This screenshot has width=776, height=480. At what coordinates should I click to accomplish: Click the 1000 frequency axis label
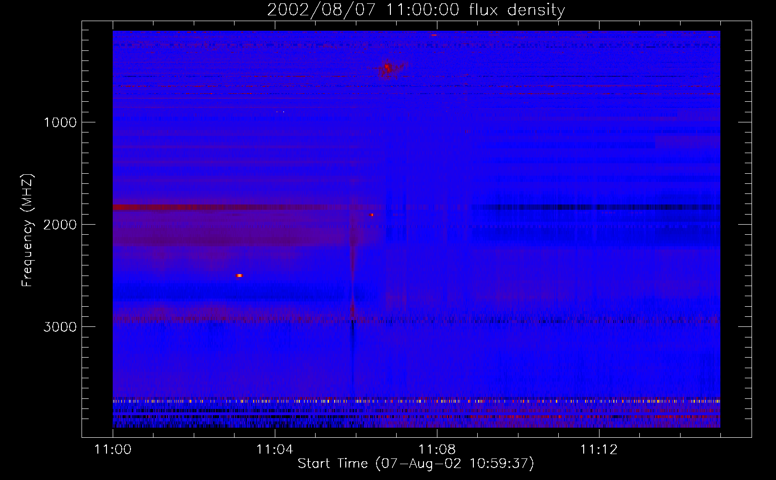(x=60, y=122)
